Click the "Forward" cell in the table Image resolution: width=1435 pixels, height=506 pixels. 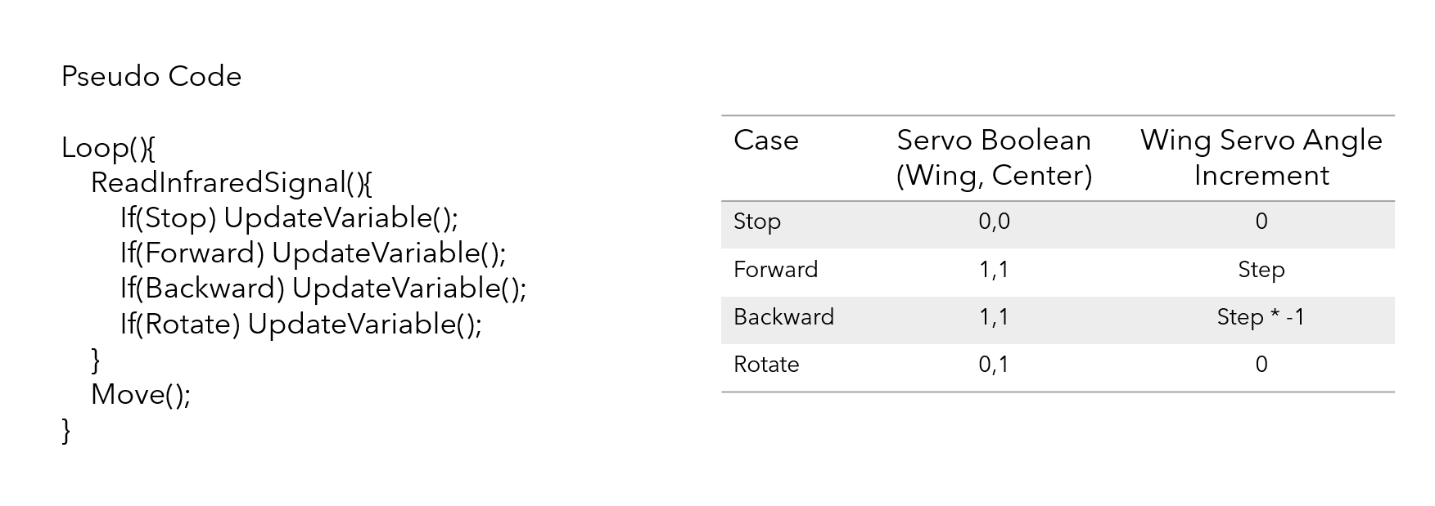click(x=775, y=270)
